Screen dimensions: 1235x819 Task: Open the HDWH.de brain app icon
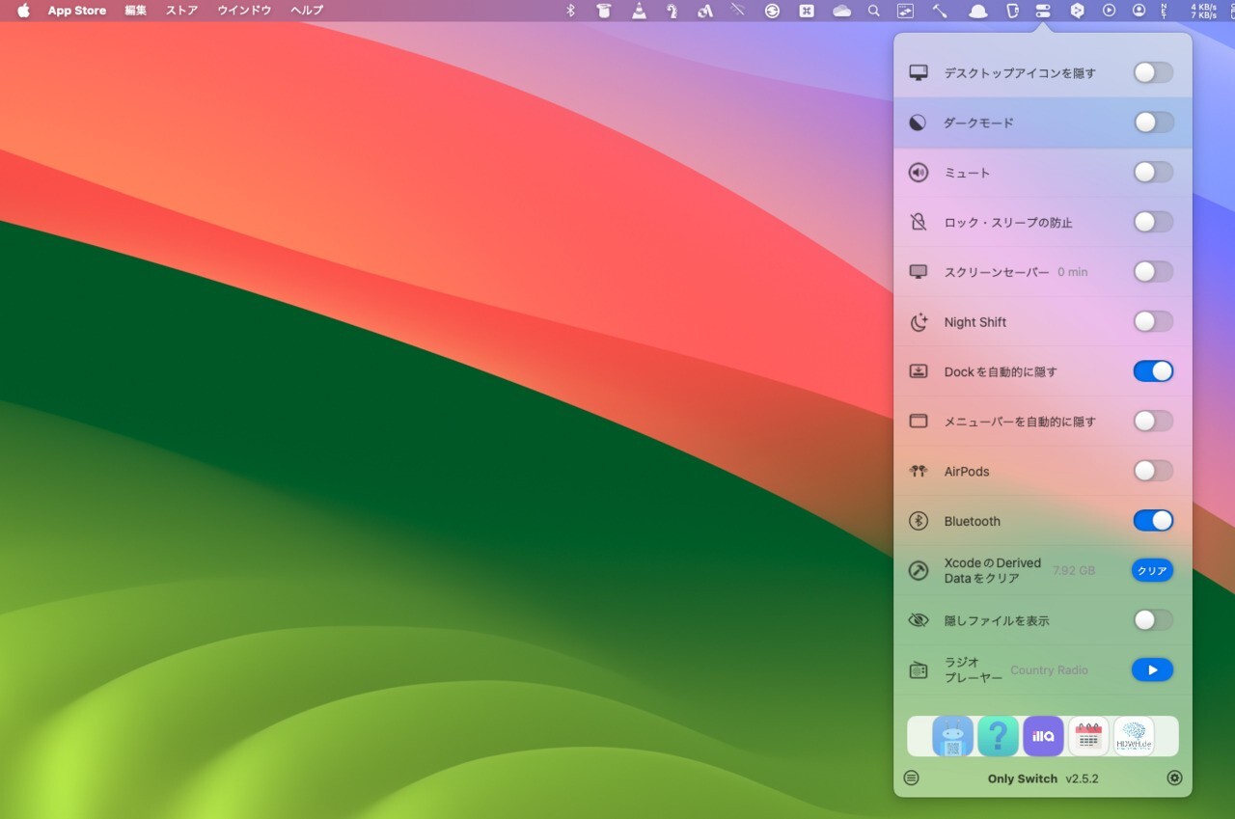tap(1134, 736)
